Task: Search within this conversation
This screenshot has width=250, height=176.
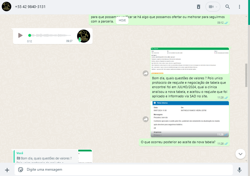Action: click(227, 7)
